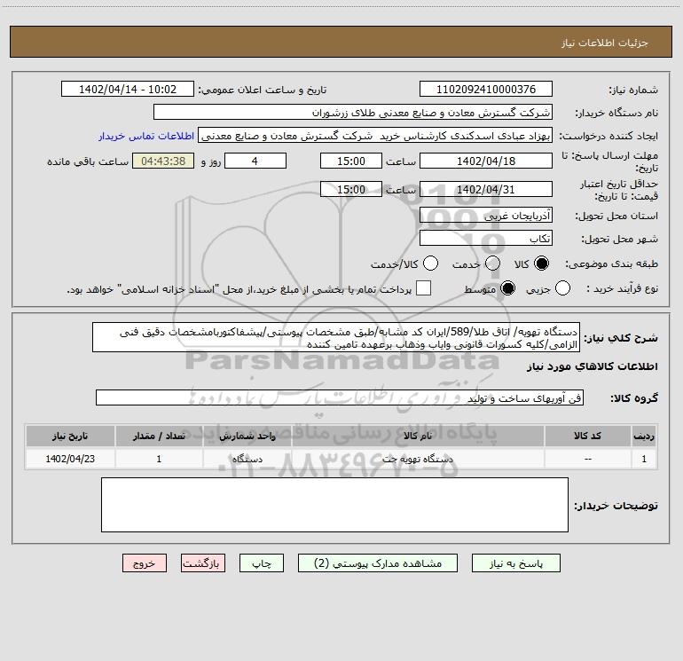Image resolution: width=683 pixels, height=661 pixels.
Task: Click the response deadline date 1402/04/18
Action: [486, 161]
